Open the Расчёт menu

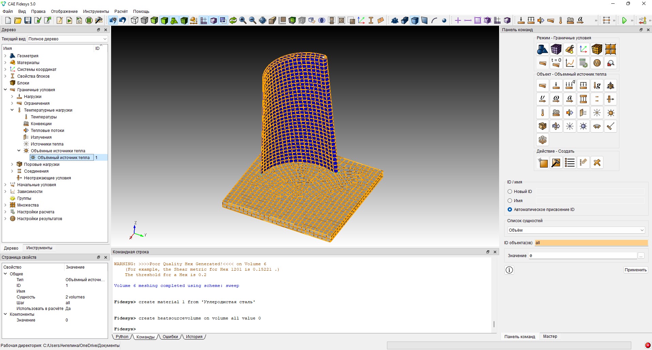click(121, 12)
